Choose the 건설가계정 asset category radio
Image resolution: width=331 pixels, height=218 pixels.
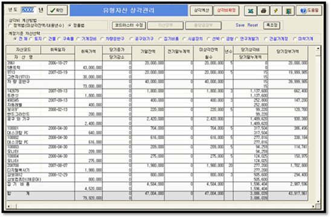(266, 39)
